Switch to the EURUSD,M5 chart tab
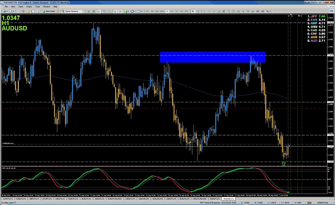Image resolution: width=335 pixels, height=205 pixels. coord(158,199)
